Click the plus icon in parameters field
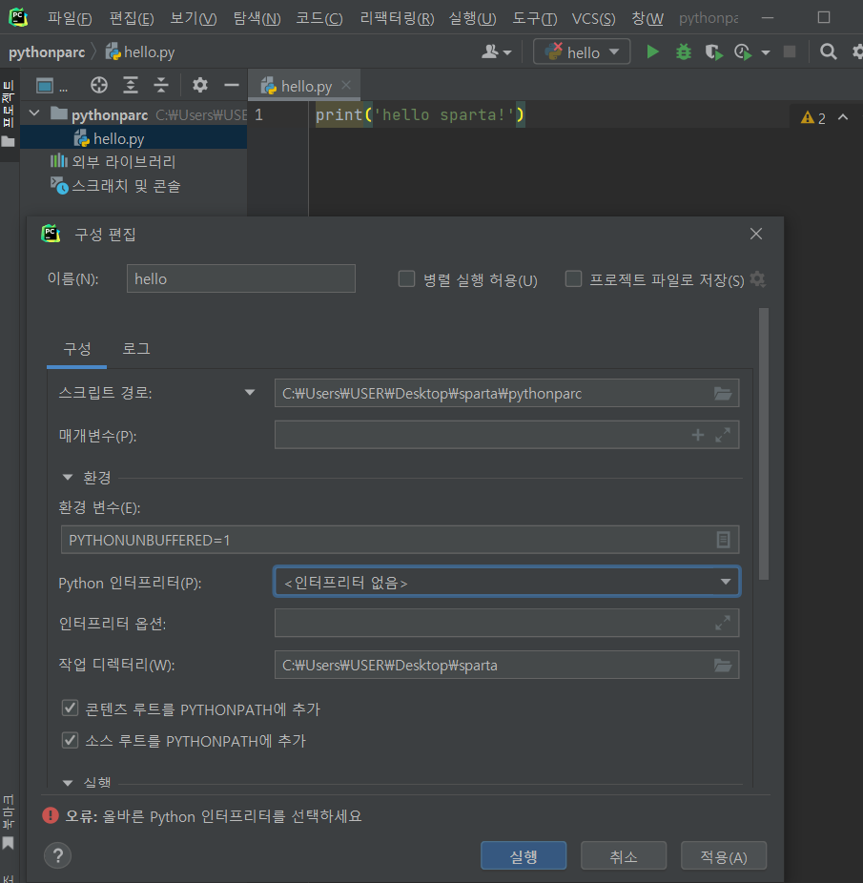863x883 pixels. coord(698,435)
